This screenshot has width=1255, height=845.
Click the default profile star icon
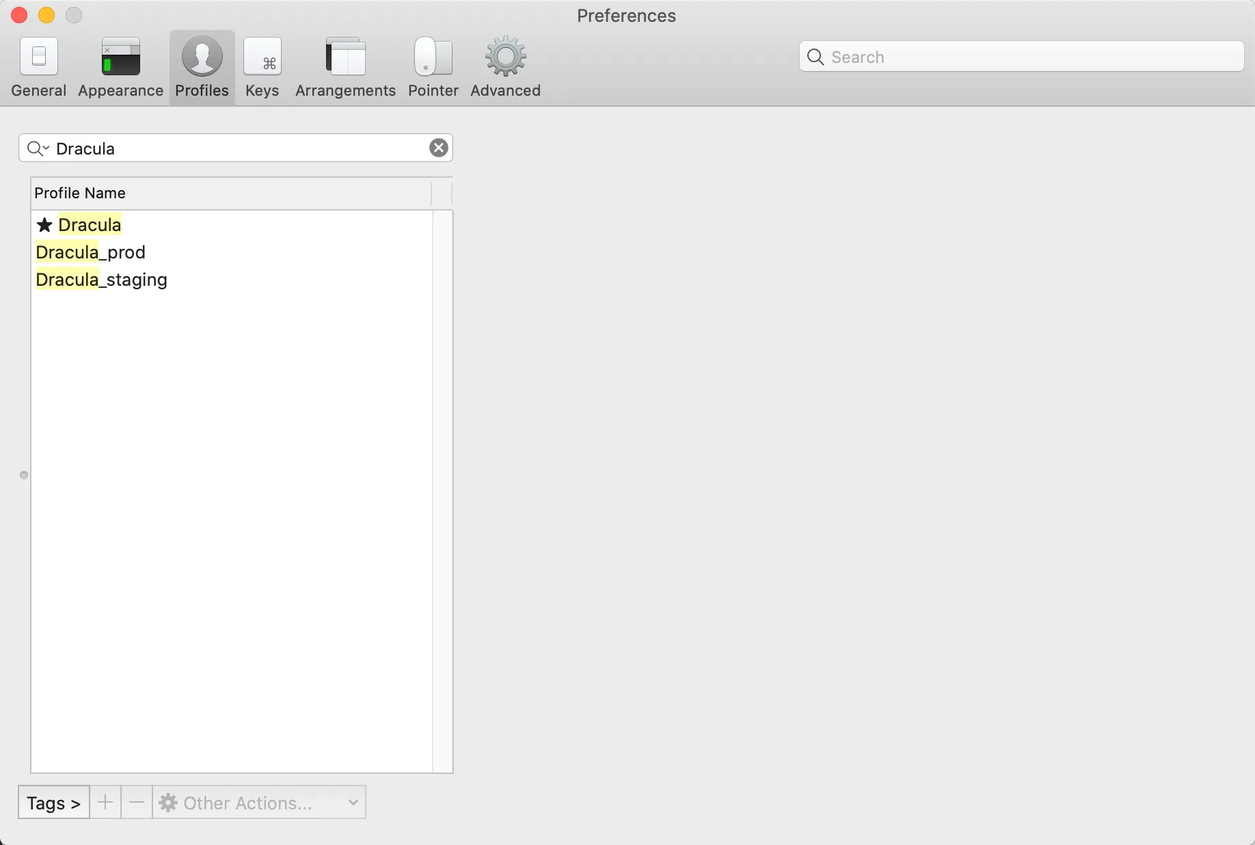(44, 225)
